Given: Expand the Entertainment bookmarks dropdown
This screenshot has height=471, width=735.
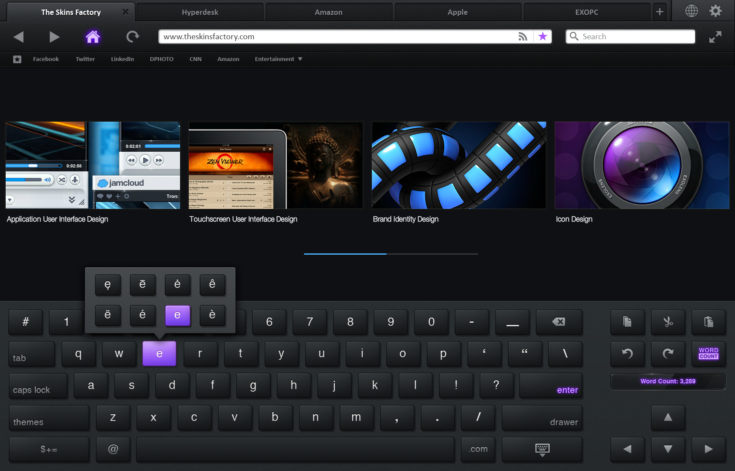Looking at the screenshot, I should 279,59.
